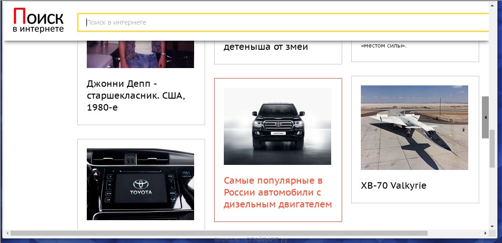Viewport: 502px width, 243px height.
Task: Open the black Land Cruiser car image
Action: click(x=278, y=126)
